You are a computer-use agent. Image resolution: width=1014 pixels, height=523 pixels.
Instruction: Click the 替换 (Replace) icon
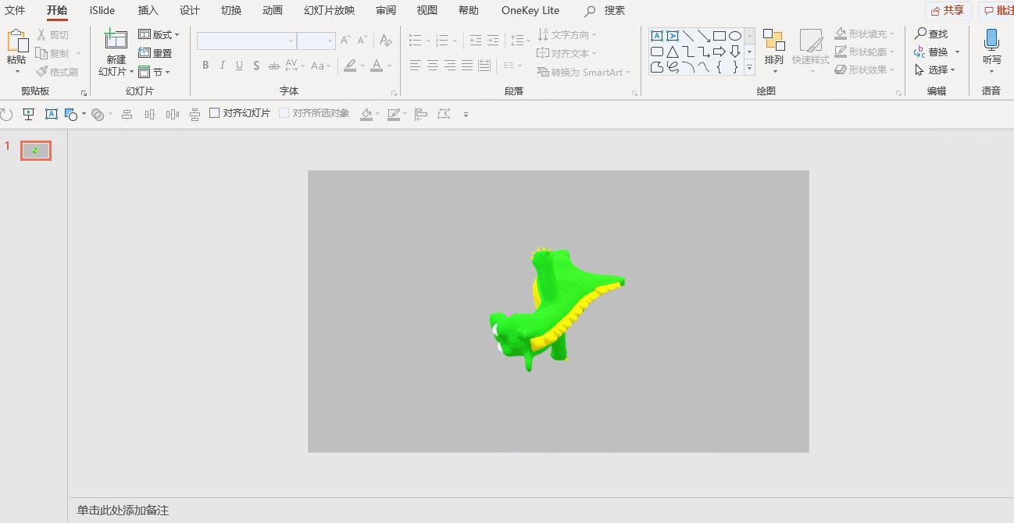919,52
